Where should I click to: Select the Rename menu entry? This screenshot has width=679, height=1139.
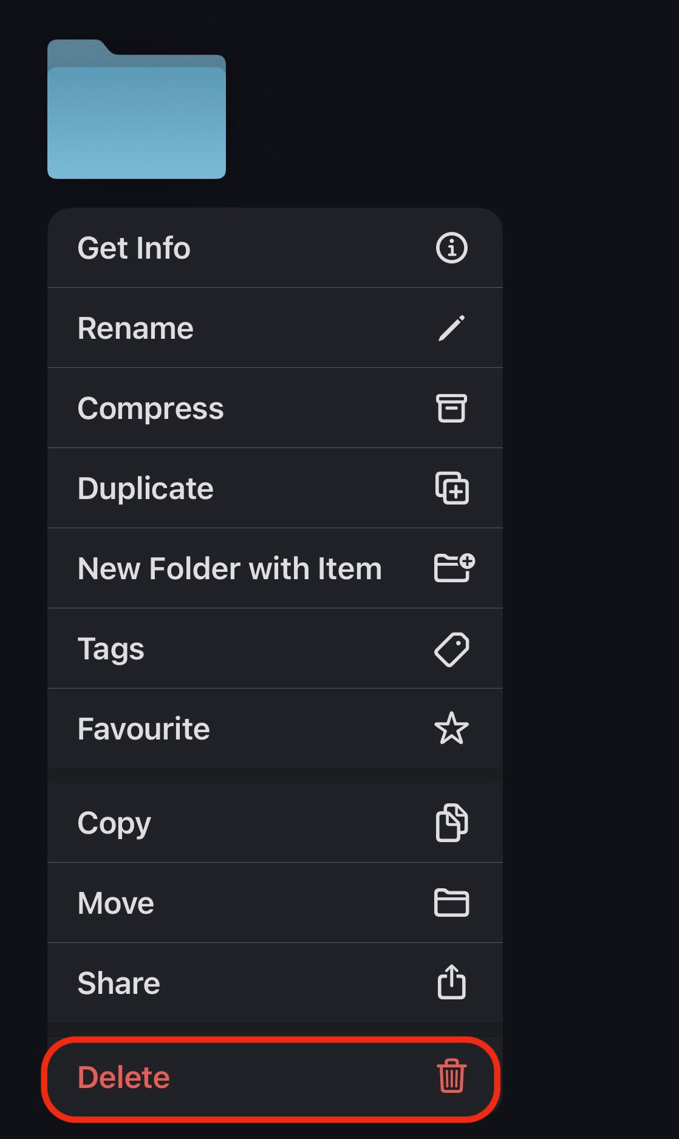point(135,328)
